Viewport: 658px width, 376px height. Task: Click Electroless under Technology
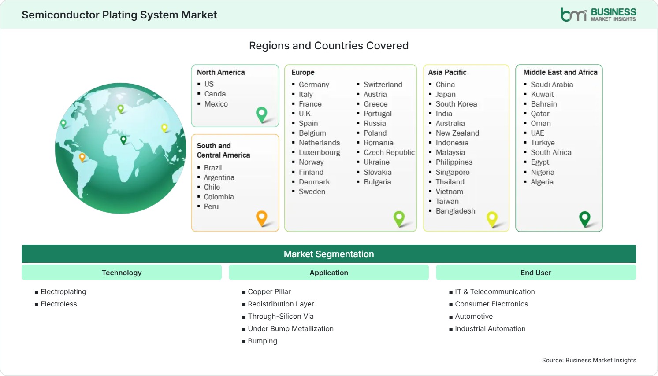click(59, 304)
